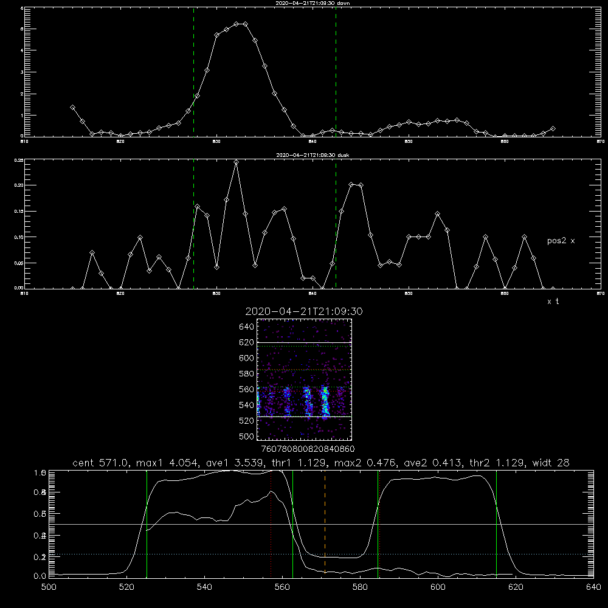This screenshot has height=608, width=608.
Task: Click the '560' y-axis label beside the spectrogram
Action: coord(246,389)
